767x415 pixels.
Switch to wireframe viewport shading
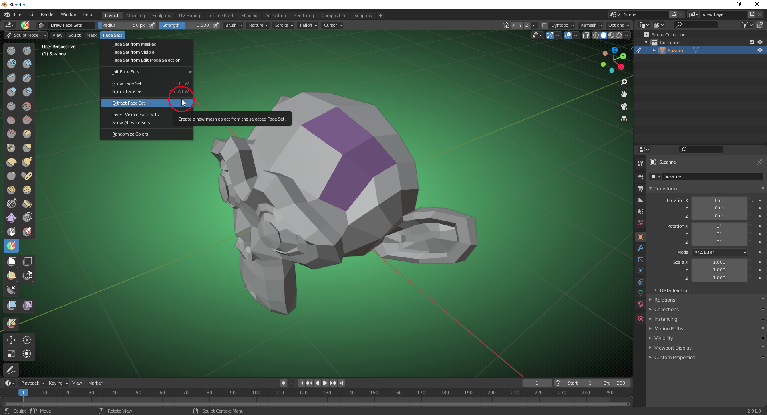tap(596, 35)
